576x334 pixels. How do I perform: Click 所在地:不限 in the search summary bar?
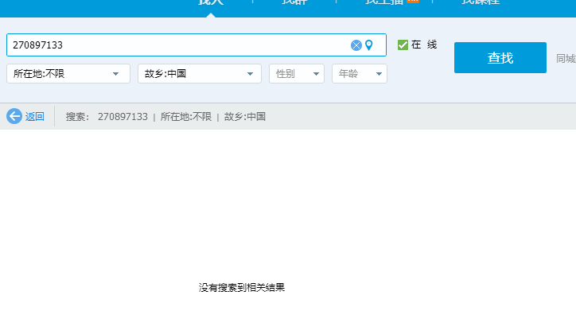[x=186, y=117]
